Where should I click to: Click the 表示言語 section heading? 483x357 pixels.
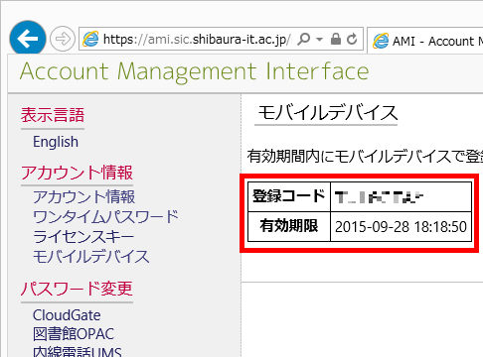[x=53, y=115]
